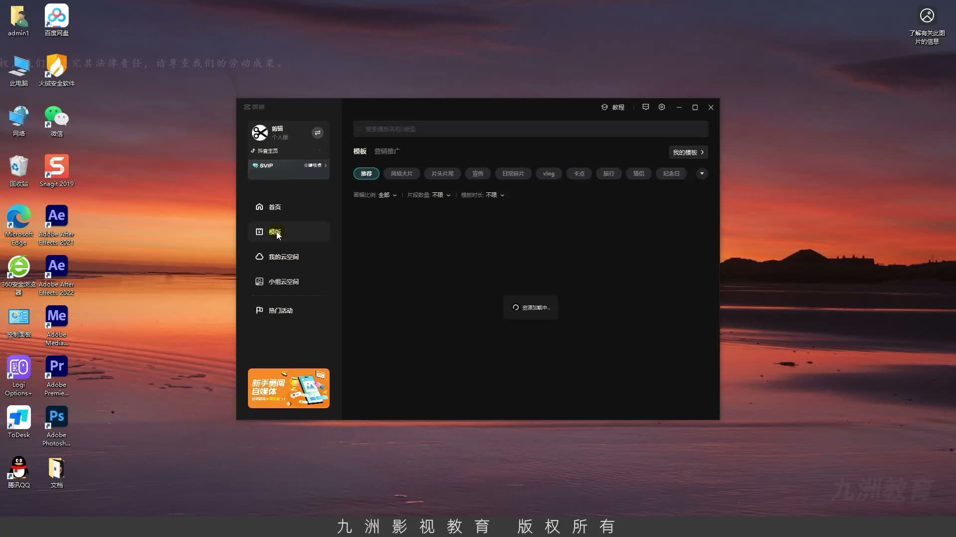Click the 此电脑 desktop icon
Image resolution: width=956 pixels, height=537 pixels.
click(19, 71)
